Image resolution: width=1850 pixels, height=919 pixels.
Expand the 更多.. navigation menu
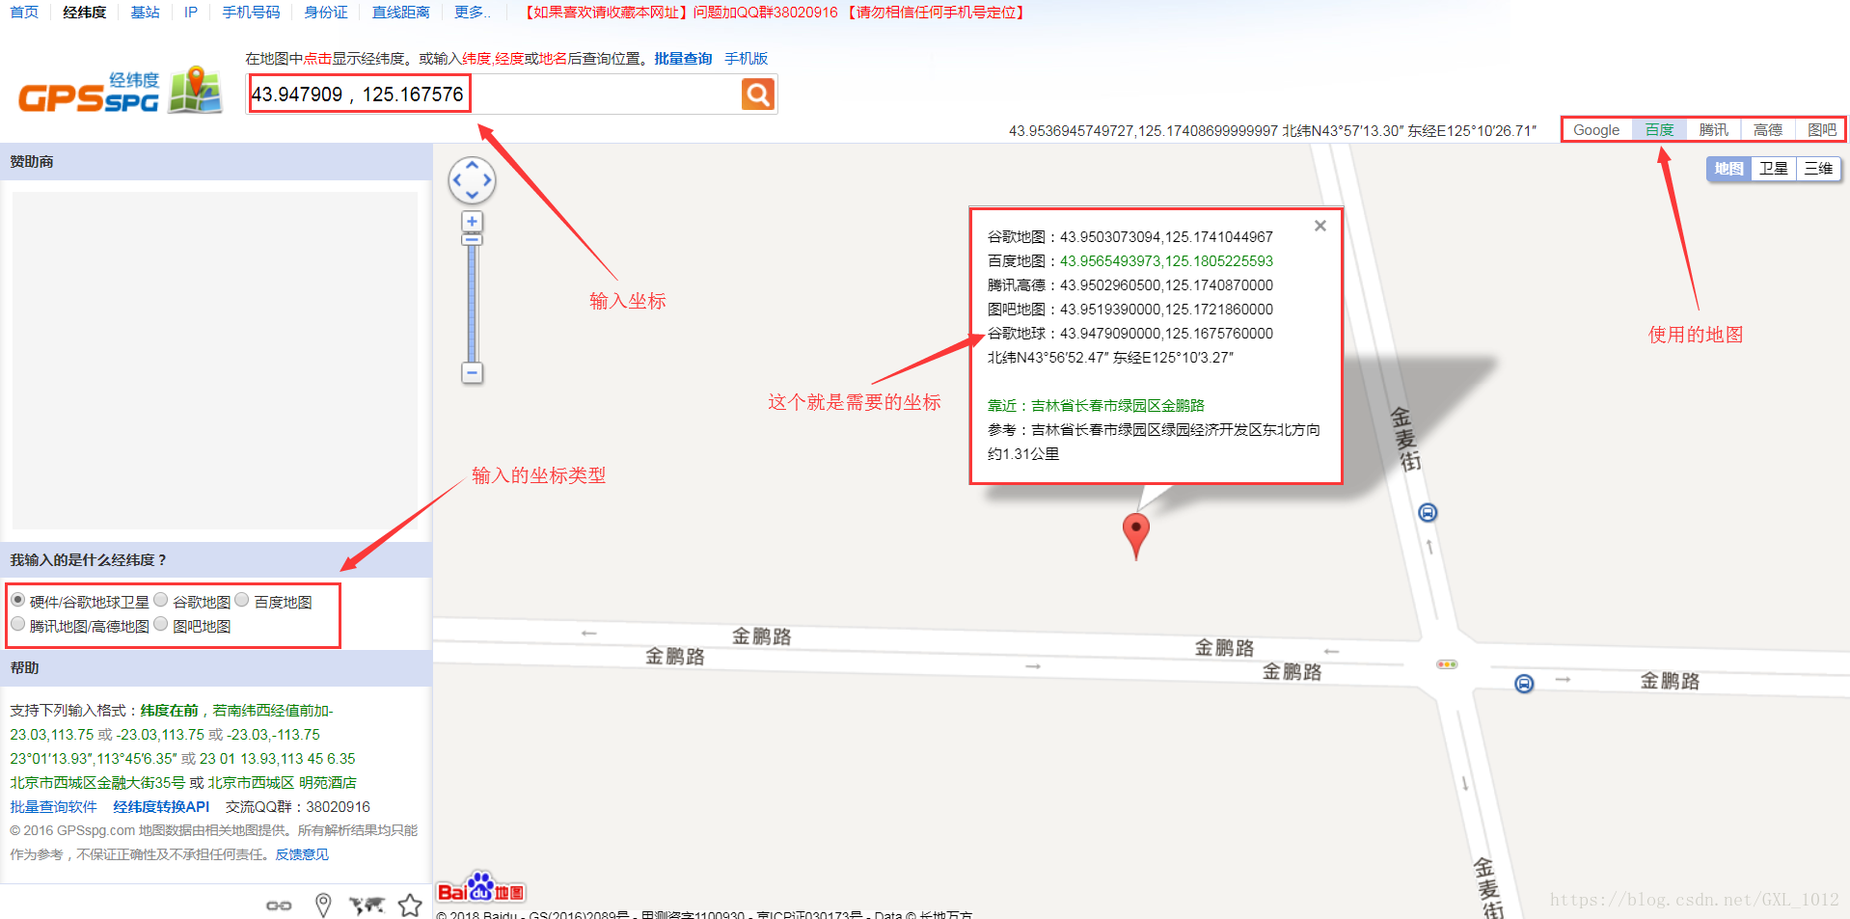pyautogui.click(x=473, y=13)
